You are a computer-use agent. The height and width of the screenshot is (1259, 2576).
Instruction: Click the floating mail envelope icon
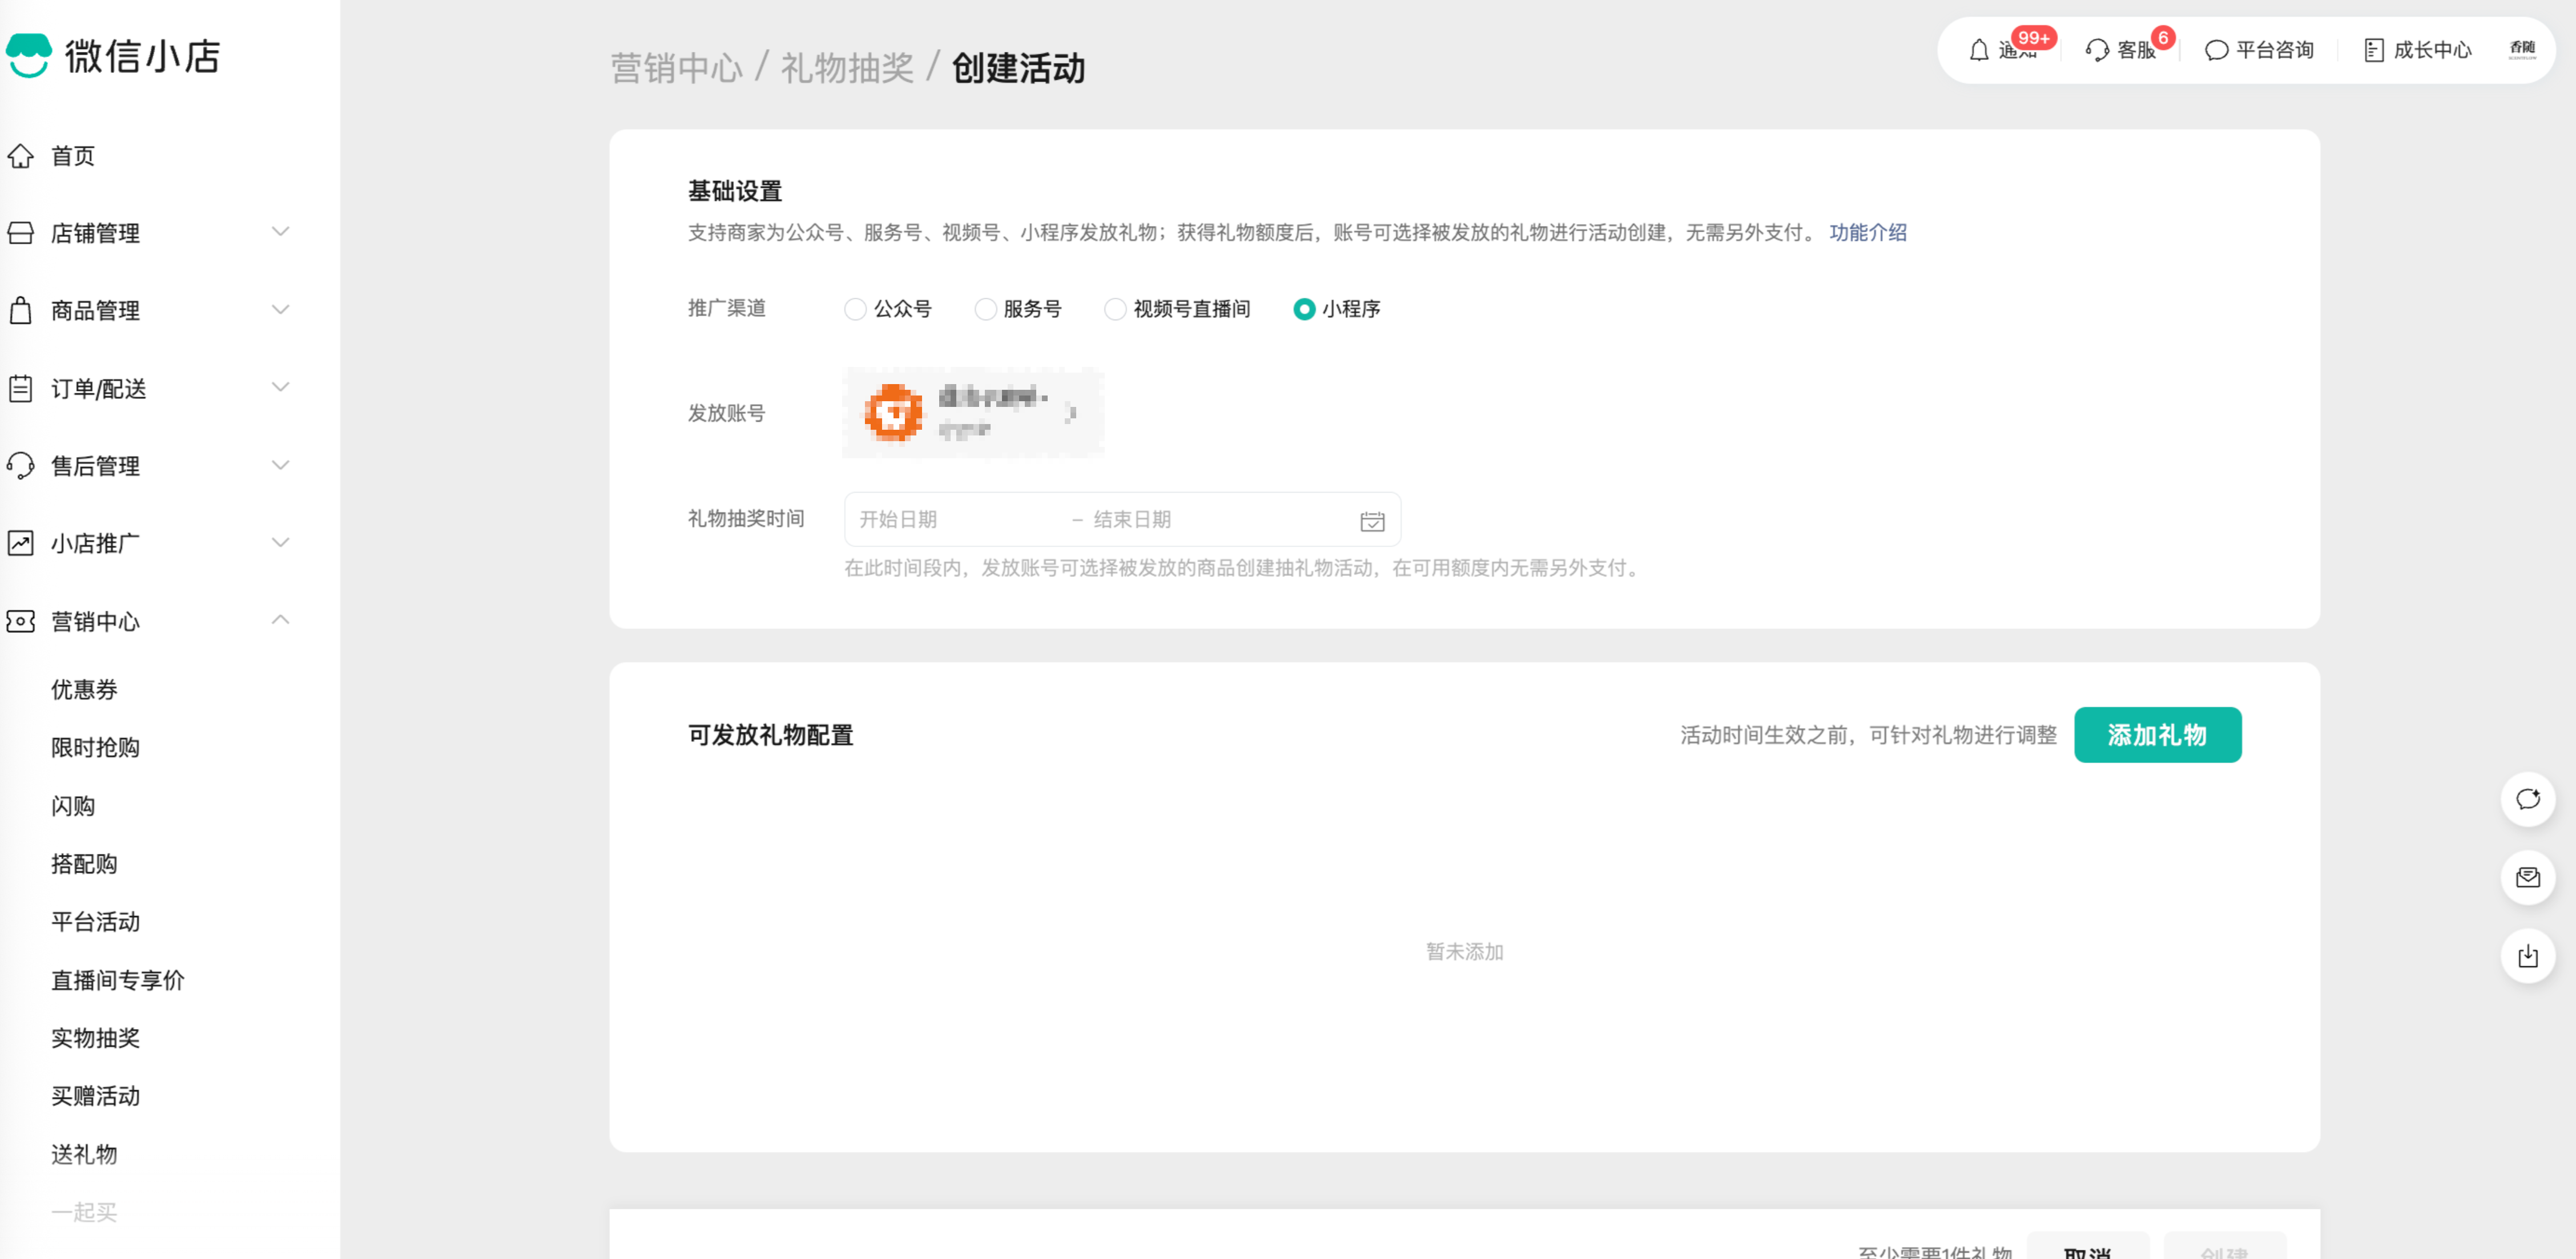coord(2527,877)
